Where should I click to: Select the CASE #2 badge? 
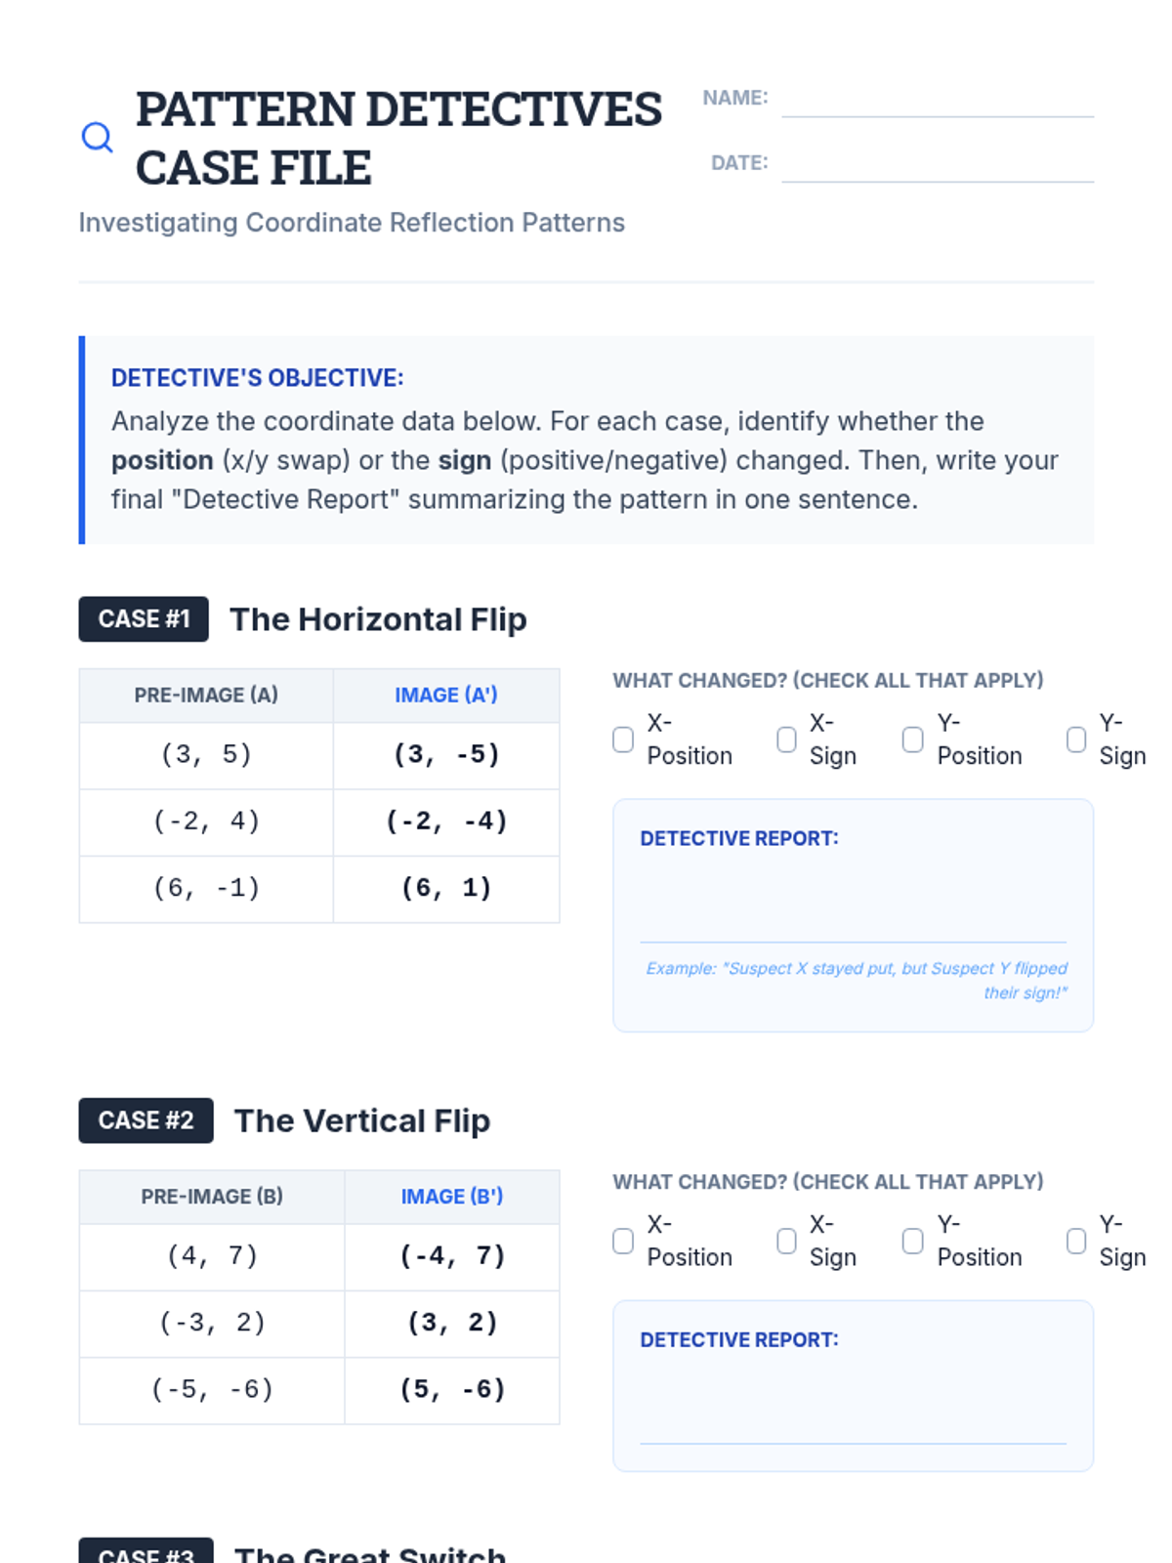pyautogui.click(x=146, y=1120)
